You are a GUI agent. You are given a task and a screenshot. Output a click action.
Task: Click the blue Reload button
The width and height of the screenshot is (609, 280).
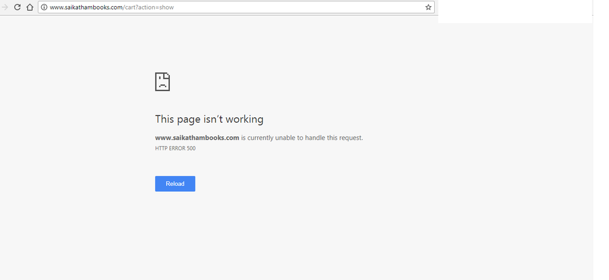coord(175,183)
